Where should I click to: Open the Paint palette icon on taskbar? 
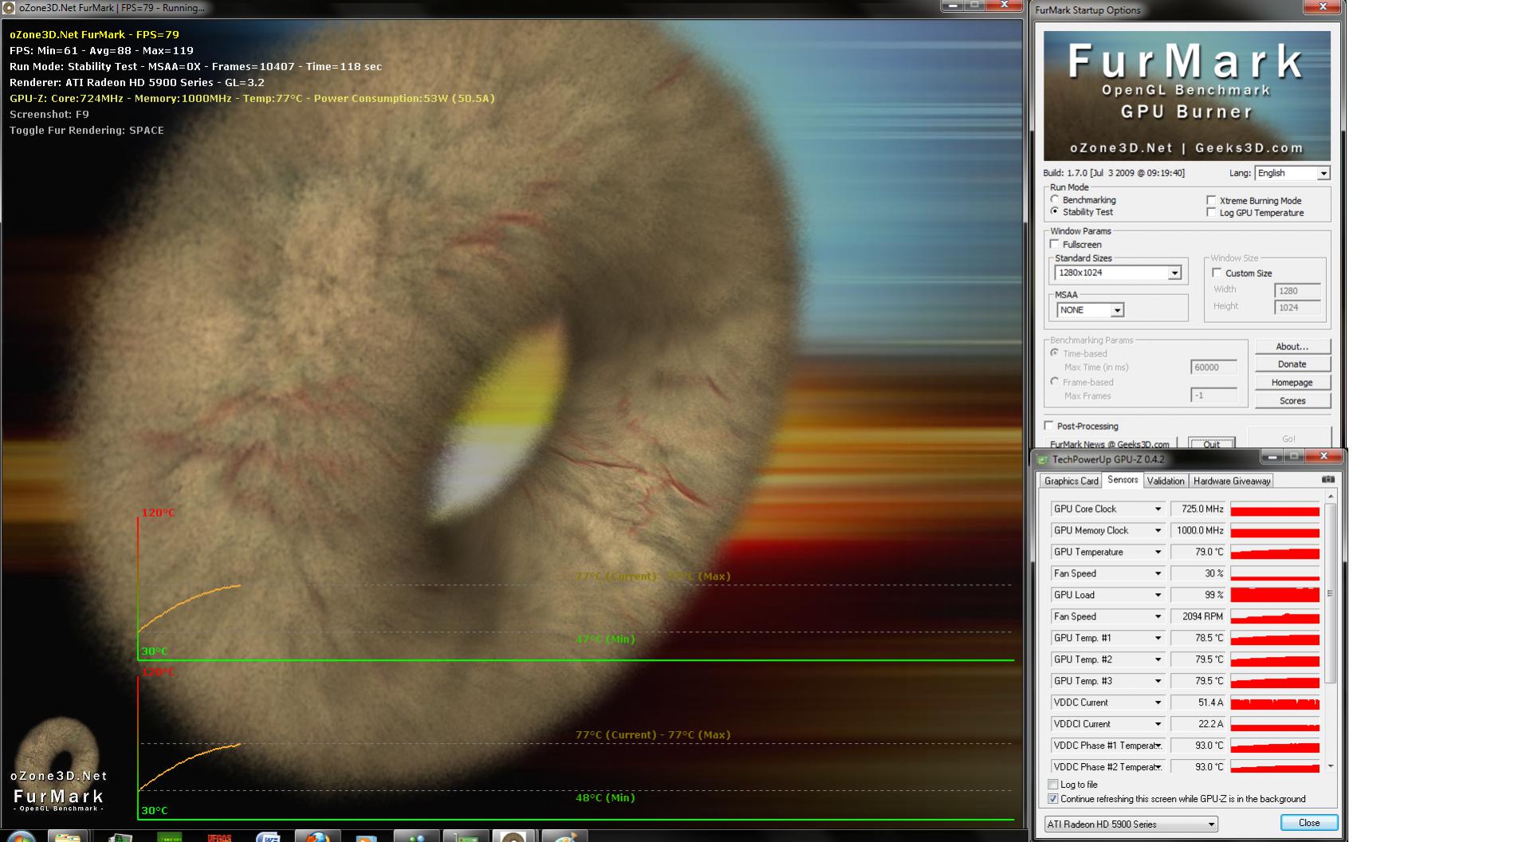tap(564, 837)
